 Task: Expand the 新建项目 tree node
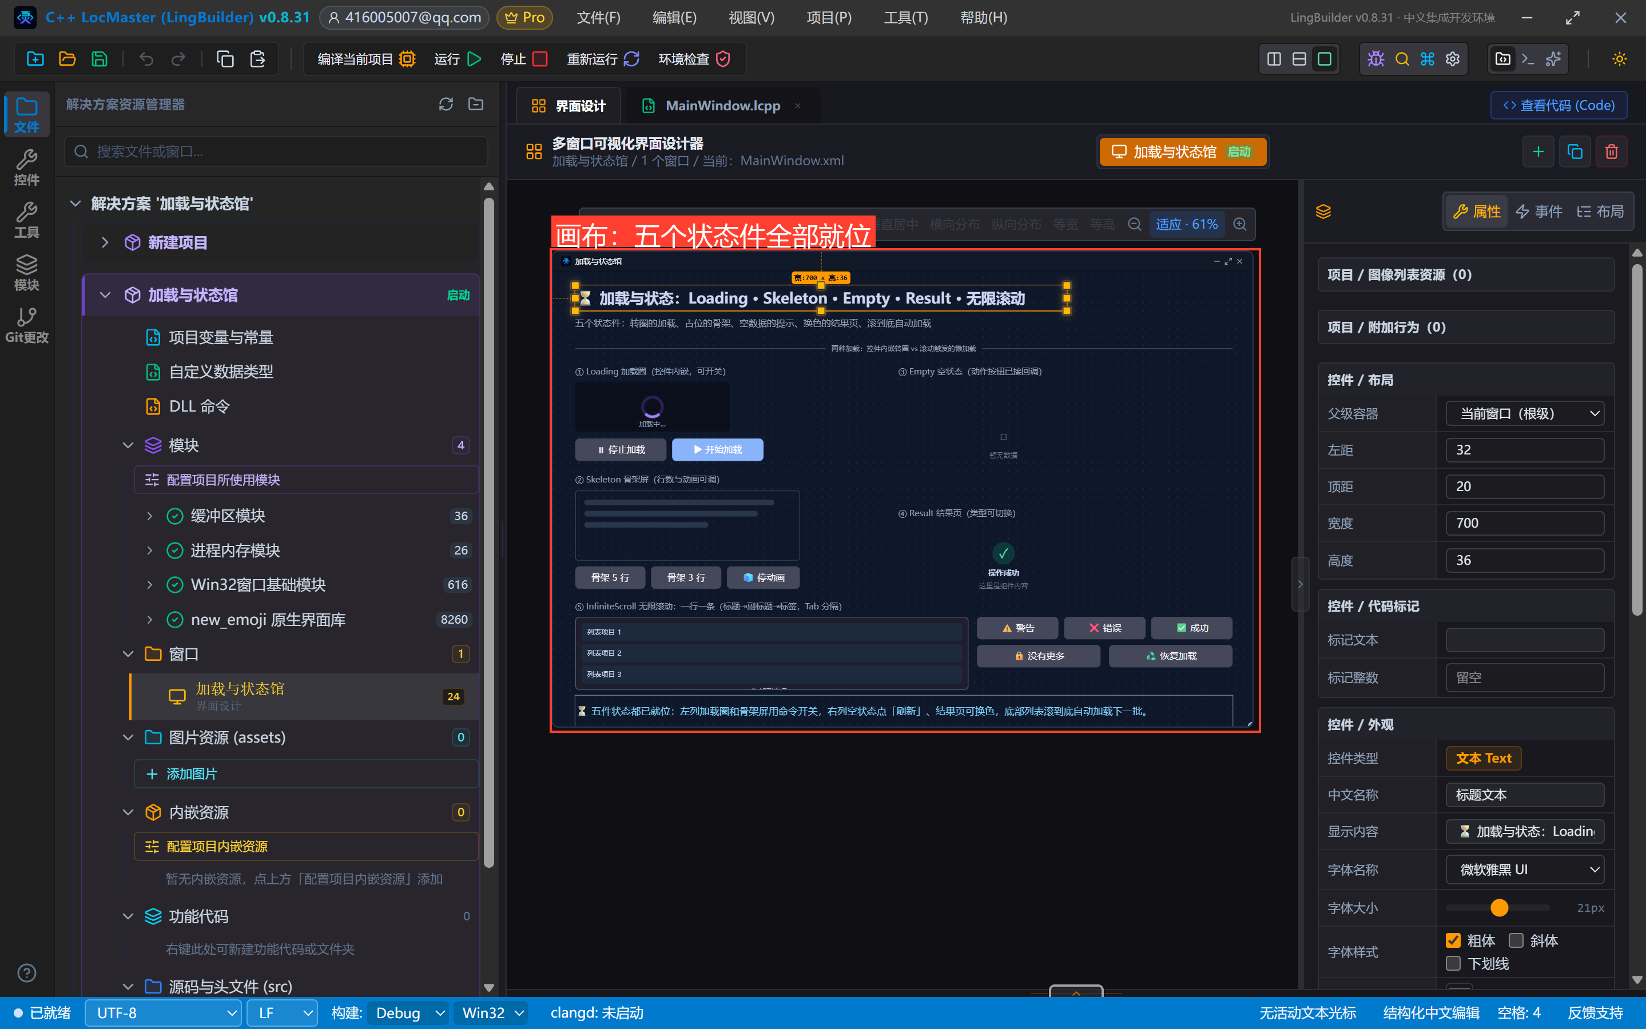(105, 242)
